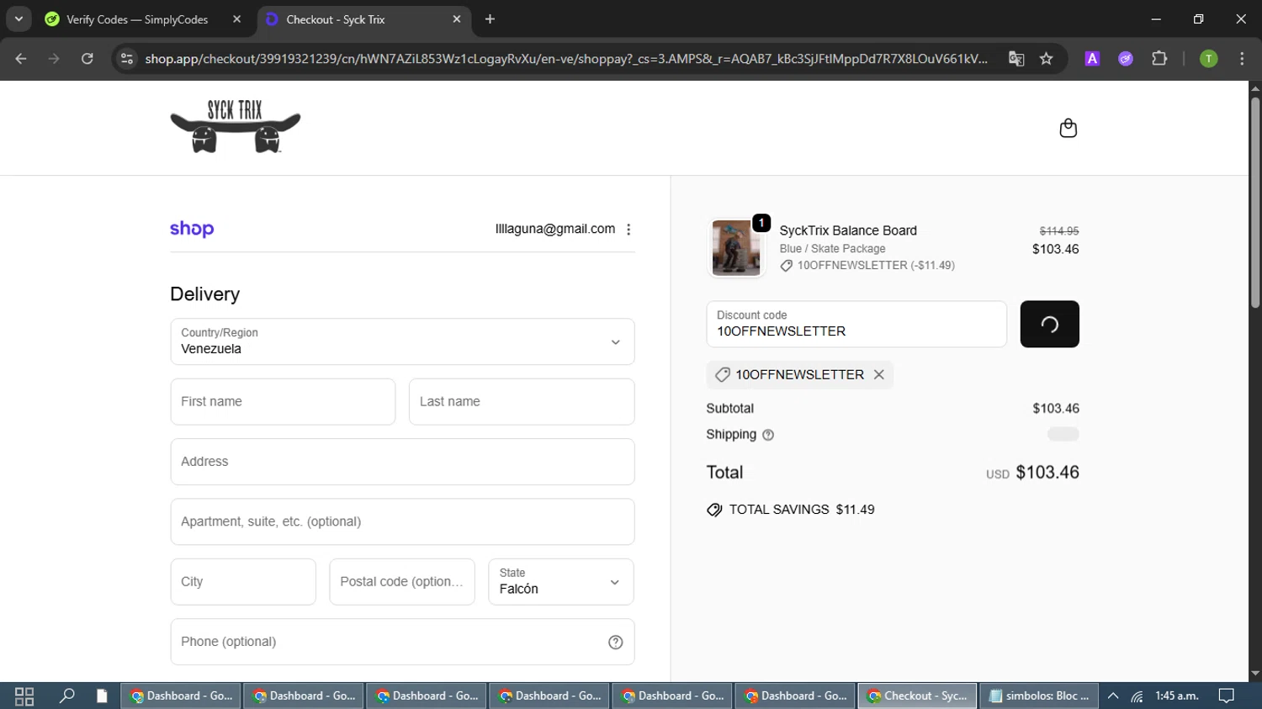Open the shopping bag cart icon
The image size is (1262, 709).
tap(1068, 128)
